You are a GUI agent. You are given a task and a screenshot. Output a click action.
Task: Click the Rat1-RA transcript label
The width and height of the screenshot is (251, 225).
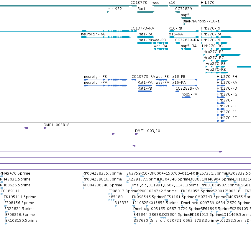tap(145, 34)
